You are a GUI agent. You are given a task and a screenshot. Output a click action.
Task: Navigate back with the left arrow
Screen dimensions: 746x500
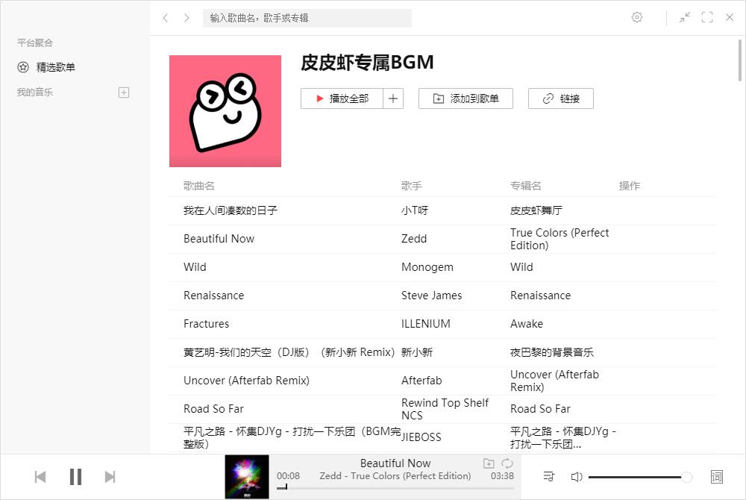tap(165, 18)
